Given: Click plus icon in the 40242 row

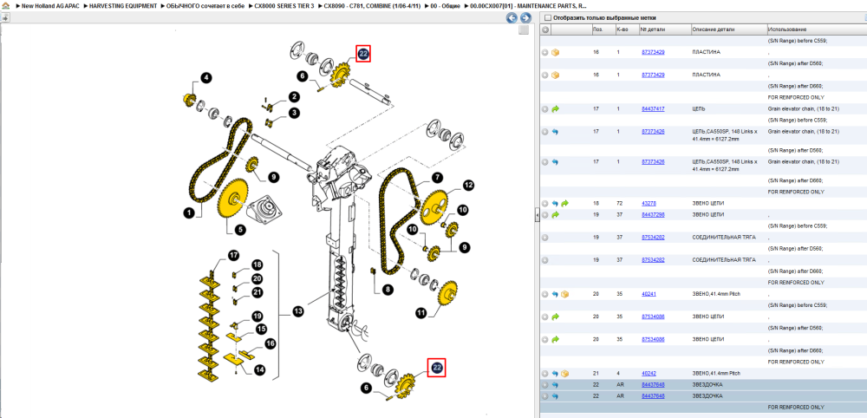Looking at the screenshot, I should point(545,373).
